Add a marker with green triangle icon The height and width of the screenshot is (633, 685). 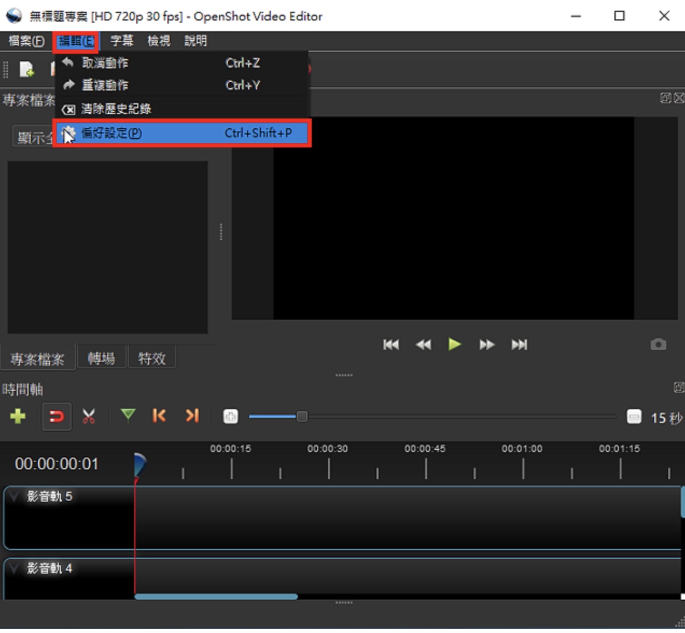tap(128, 415)
